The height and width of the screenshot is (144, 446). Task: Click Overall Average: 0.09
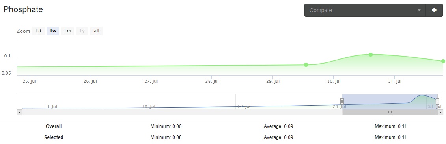click(278, 126)
